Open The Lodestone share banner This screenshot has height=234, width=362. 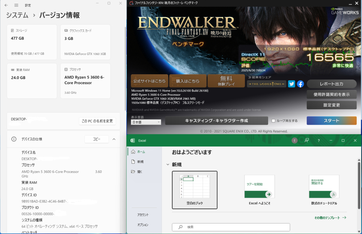point(267,84)
